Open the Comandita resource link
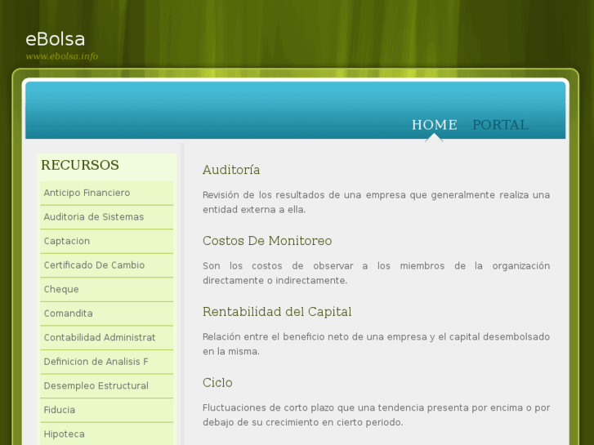Image resolution: width=594 pixels, height=445 pixels. 68,314
